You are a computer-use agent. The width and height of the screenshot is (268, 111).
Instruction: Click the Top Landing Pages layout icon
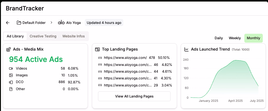coord(97,49)
